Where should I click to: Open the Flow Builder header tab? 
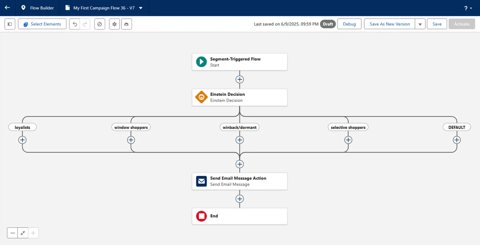[x=37, y=8]
